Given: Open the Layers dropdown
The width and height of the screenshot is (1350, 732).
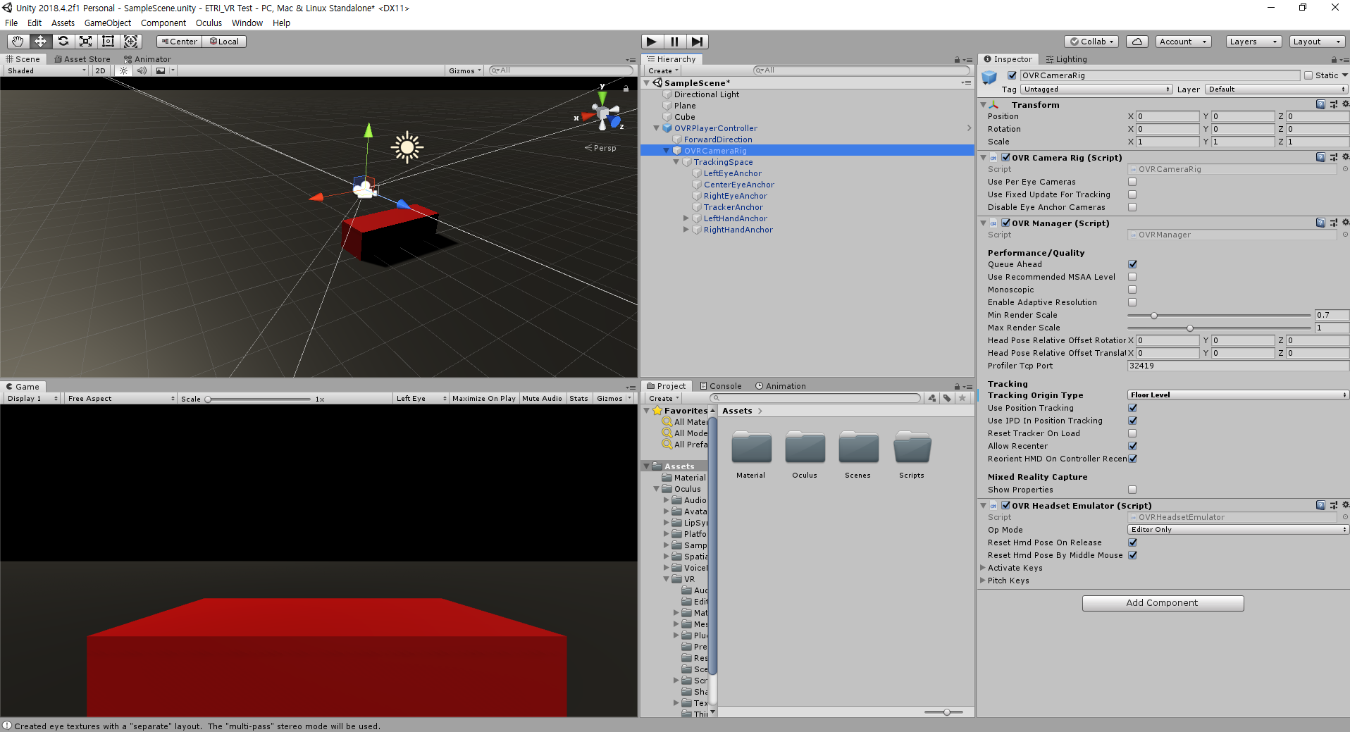Looking at the screenshot, I should (x=1253, y=42).
